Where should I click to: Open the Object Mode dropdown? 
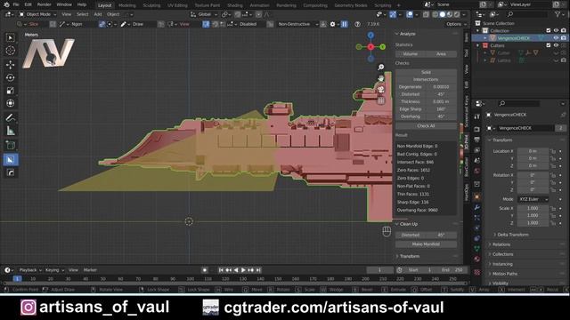coord(37,14)
